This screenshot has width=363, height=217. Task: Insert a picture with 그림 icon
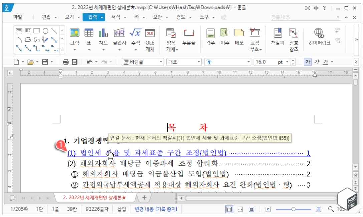point(74,34)
